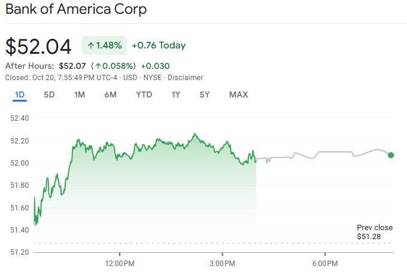Click the Bank of America Corp title
Image resolution: width=407 pixels, height=275 pixels.
76,10
